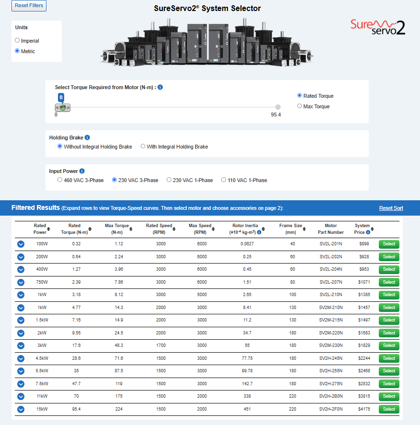Sort results by Frame Size column
This screenshot has width=420, height=425.
pos(305,229)
